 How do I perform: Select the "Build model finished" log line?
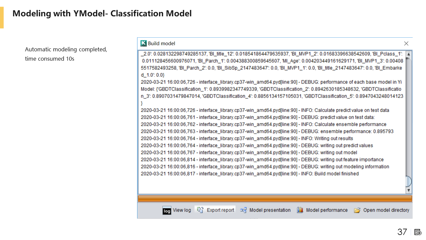(250, 174)
